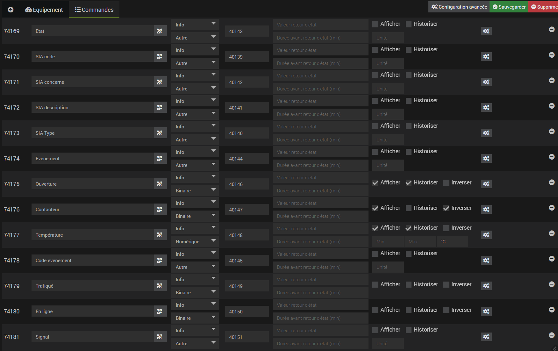Image resolution: width=558 pixels, height=351 pixels.
Task: Open icon picker for SIA description command
Action: [160, 107]
